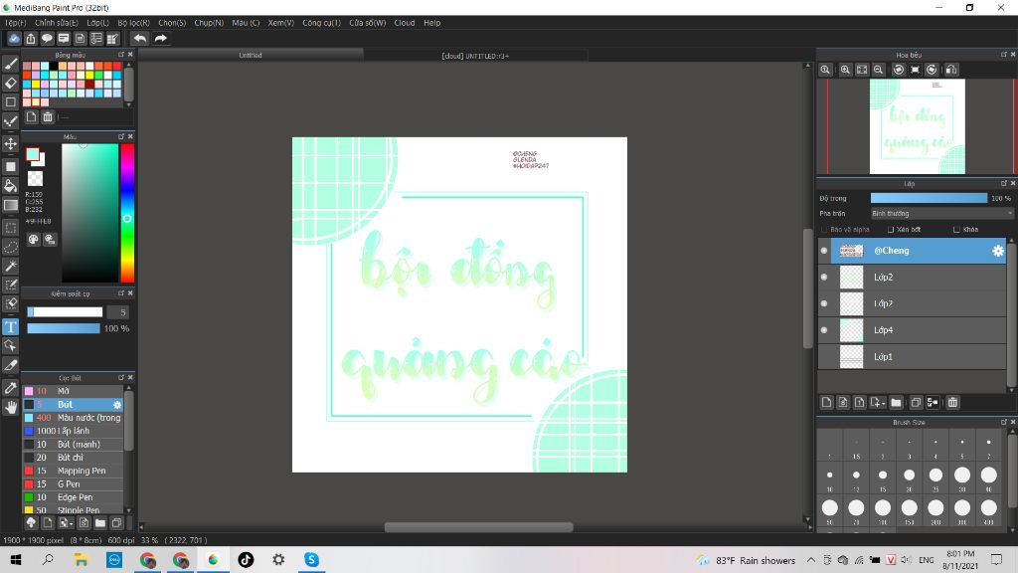Image resolution: width=1018 pixels, height=573 pixels.
Task: Click the Undo arrow
Action: (x=139, y=39)
